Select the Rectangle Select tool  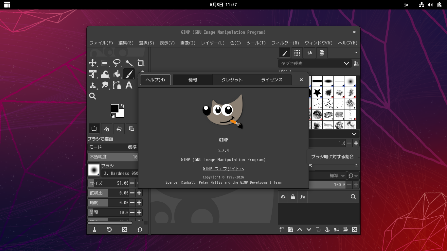click(x=105, y=63)
